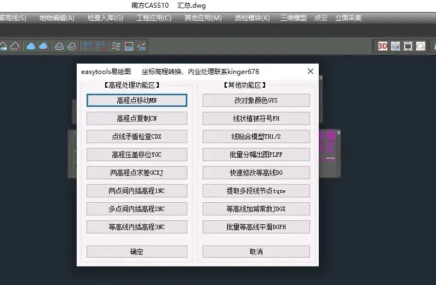Click 点线矛盾检查CDX button
Image resolution: width=436 pixels, height=285 pixels.
(x=137, y=136)
